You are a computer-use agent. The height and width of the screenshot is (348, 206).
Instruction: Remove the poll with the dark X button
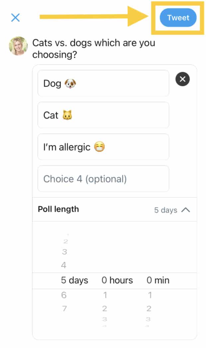click(182, 79)
